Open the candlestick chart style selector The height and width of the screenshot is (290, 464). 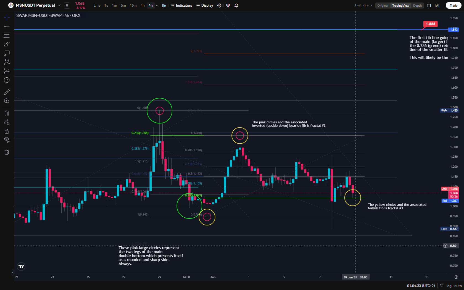click(x=164, y=6)
